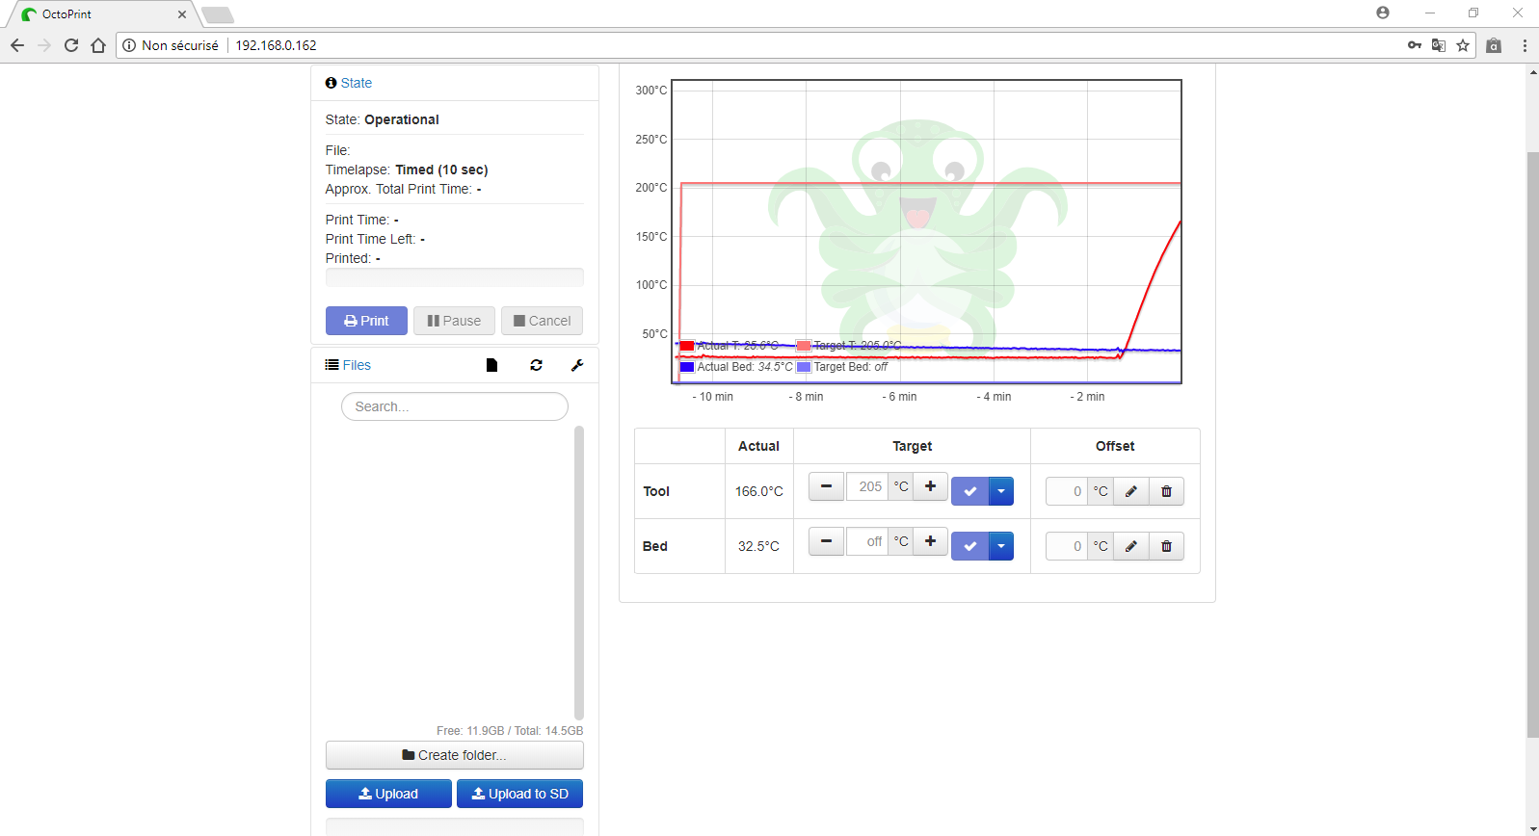The height and width of the screenshot is (836, 1539).
Task: Bookmark this page with the star
Action: [x=1463, y=45]
